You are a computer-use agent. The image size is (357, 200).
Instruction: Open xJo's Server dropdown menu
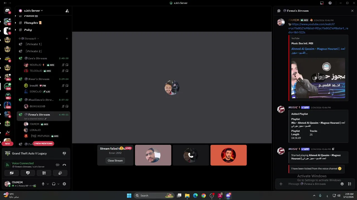point(33,11)
